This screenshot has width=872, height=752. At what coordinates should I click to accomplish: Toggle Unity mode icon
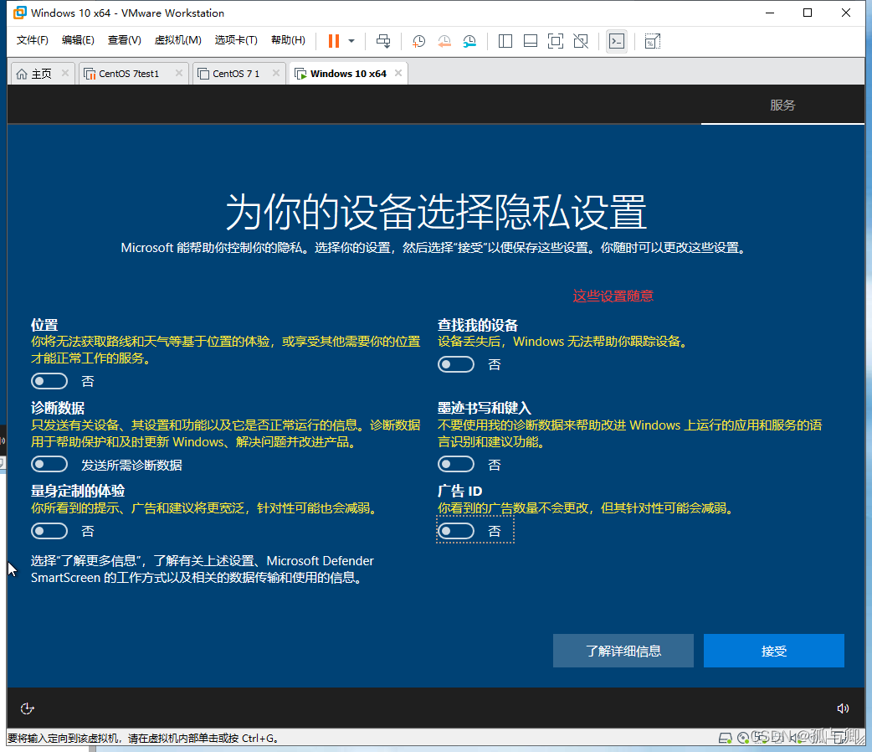[x=581, y=41]
